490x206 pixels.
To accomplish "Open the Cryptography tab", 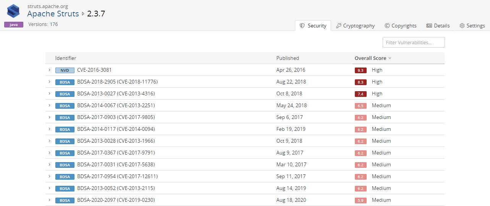I will coord(355,26).
